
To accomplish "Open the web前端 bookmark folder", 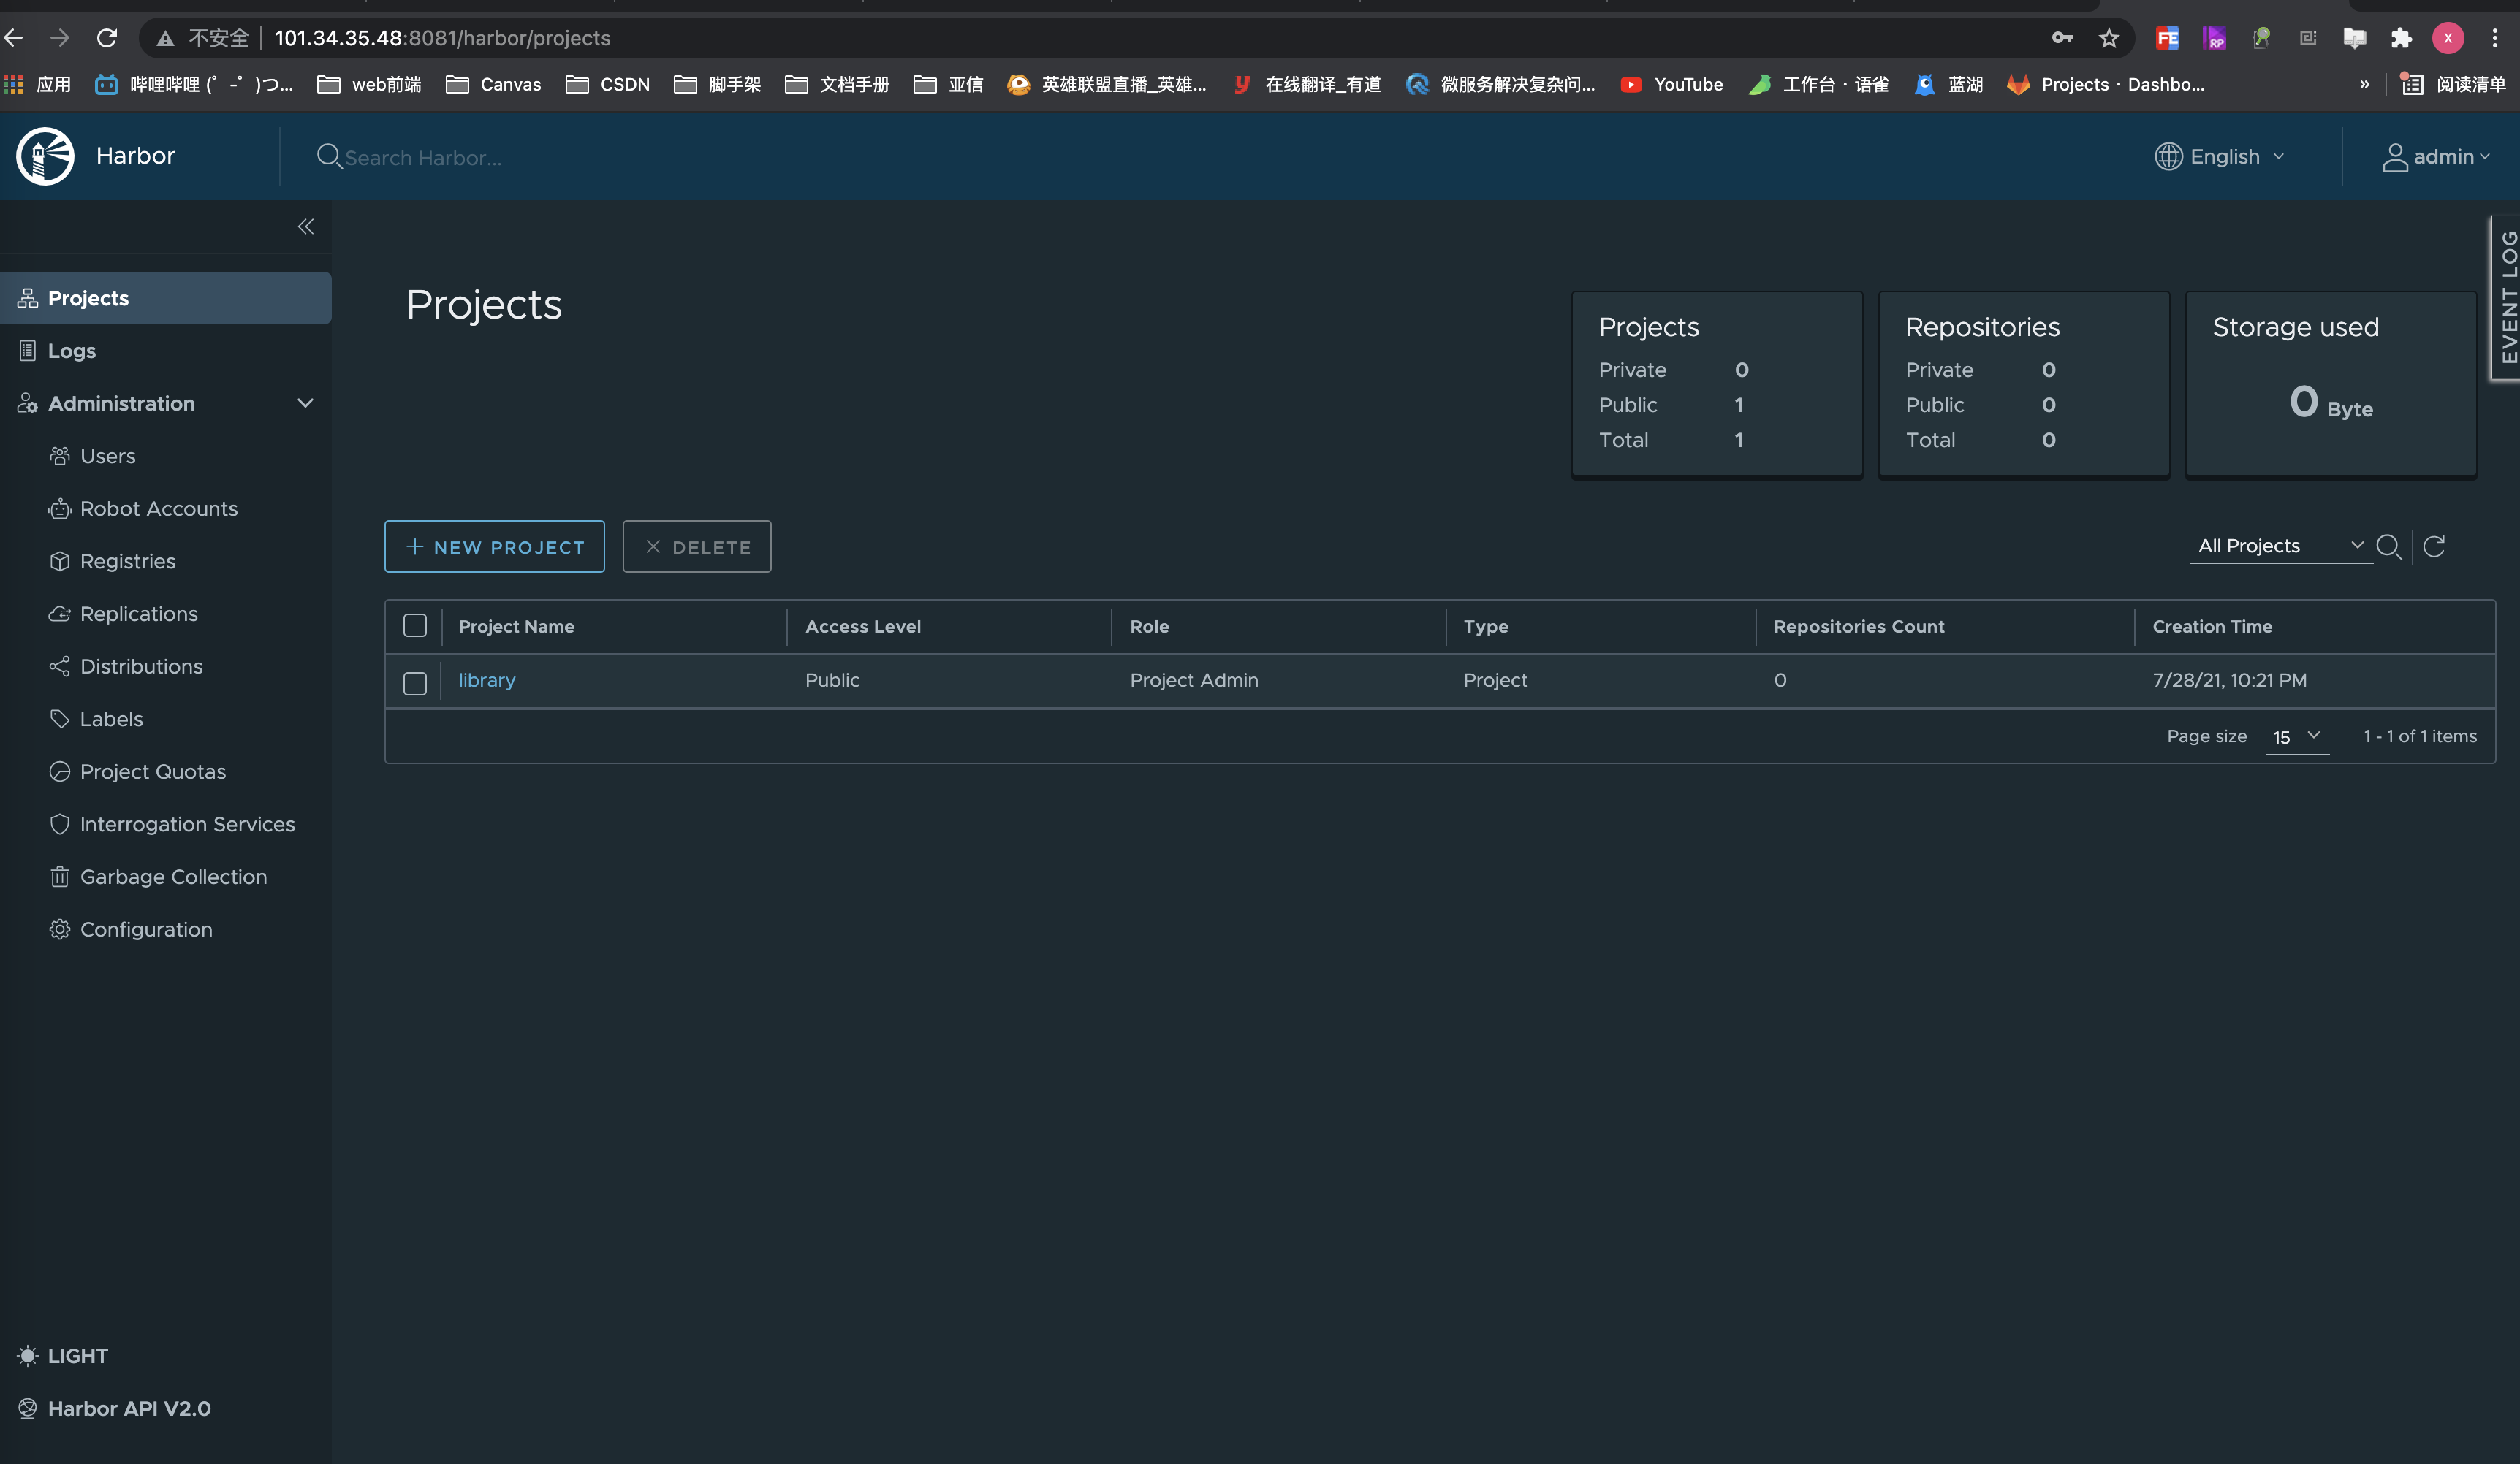I will point(369,84).
